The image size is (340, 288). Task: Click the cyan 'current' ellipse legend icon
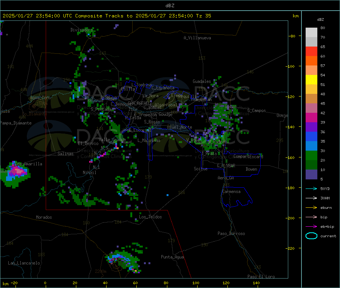click(311, 236)
